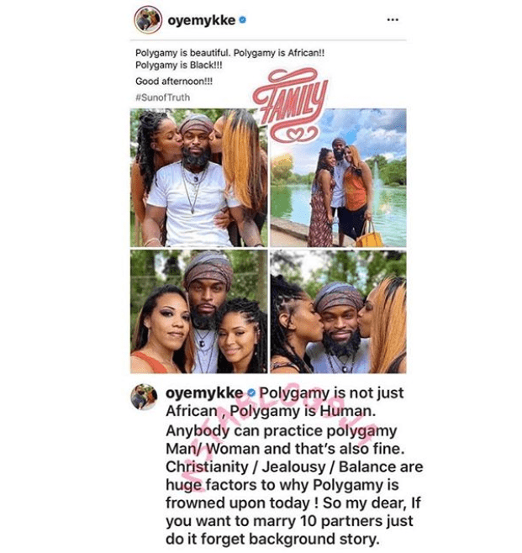Image resolution: width=522 pixels, height=553 pixels.
Task: Click the commenter avatar beside the caption
Action: [x=144, y=397]
